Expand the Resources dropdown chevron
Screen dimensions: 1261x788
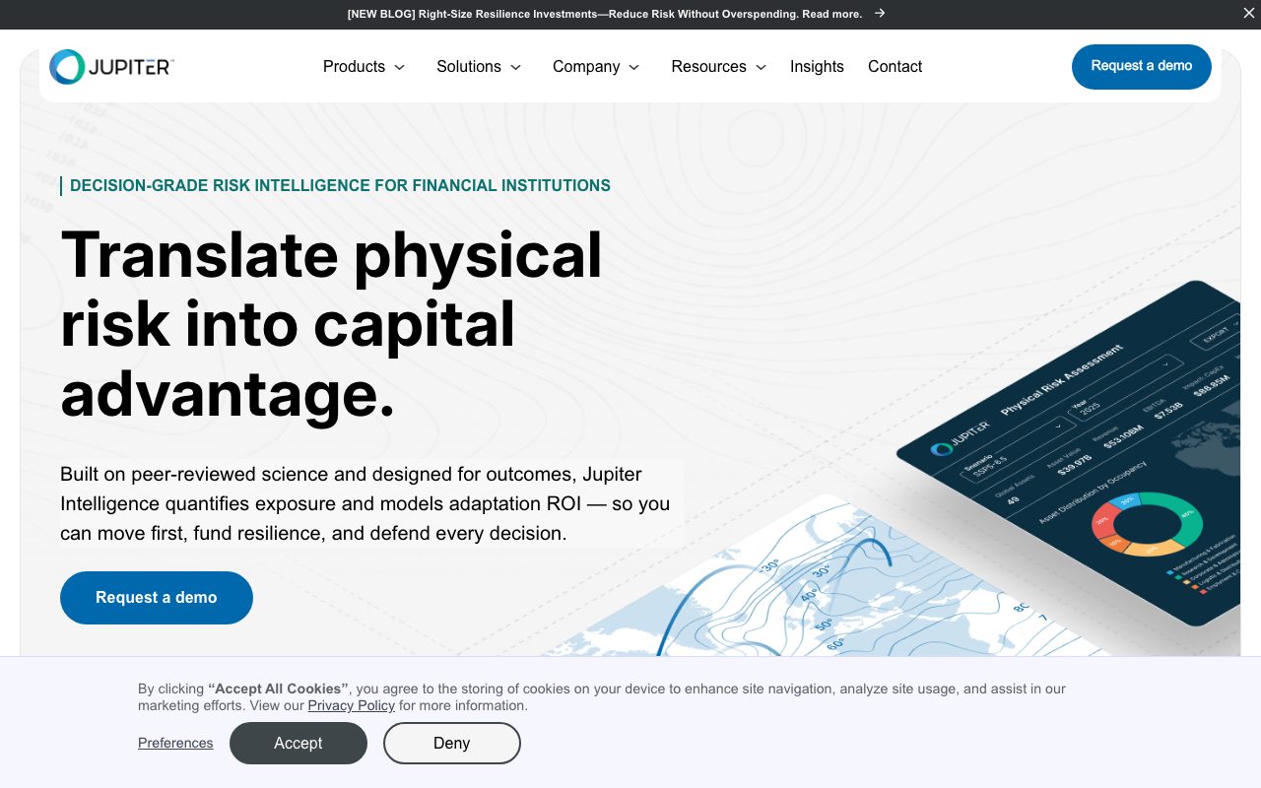(761, 67)
